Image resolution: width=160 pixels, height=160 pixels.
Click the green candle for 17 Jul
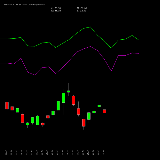click(58, 106)
